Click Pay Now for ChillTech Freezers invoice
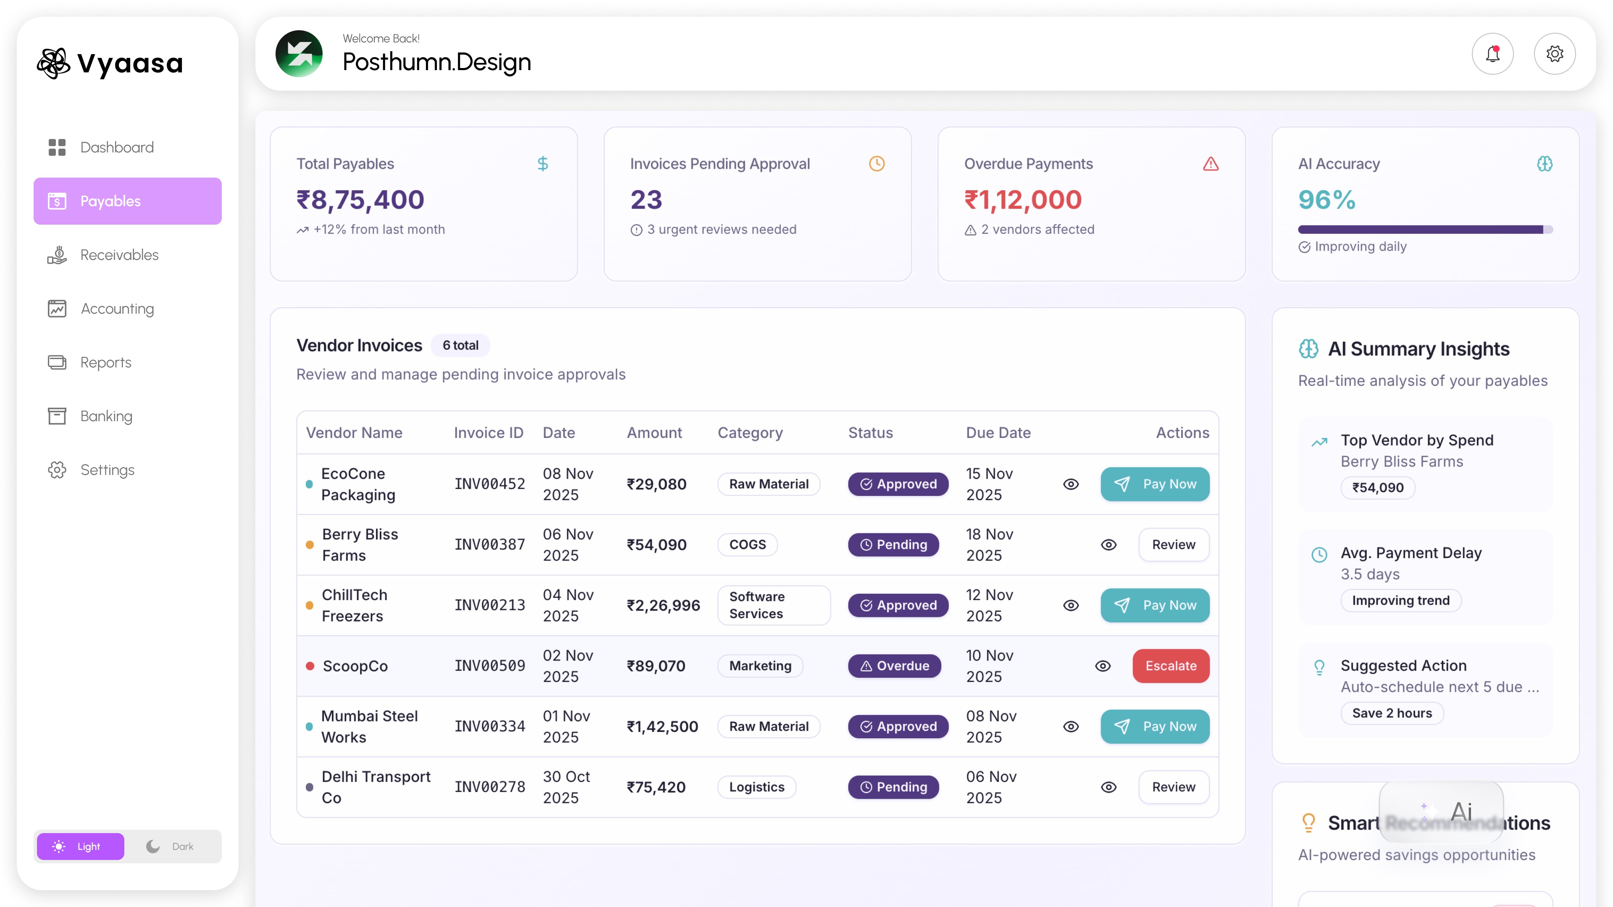 (x=1155, y=605)
